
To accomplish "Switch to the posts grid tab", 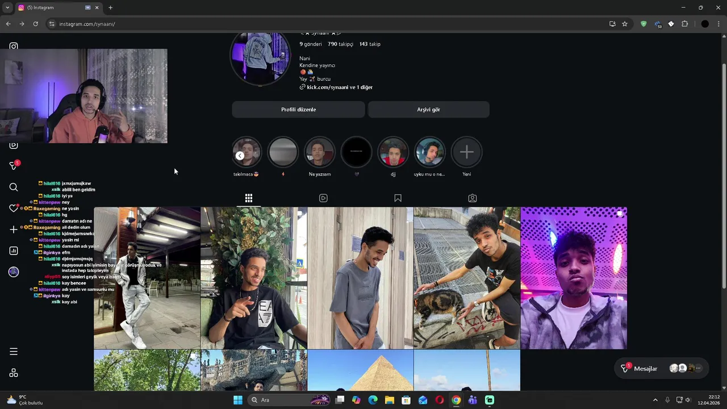I will tap(249, 198).
